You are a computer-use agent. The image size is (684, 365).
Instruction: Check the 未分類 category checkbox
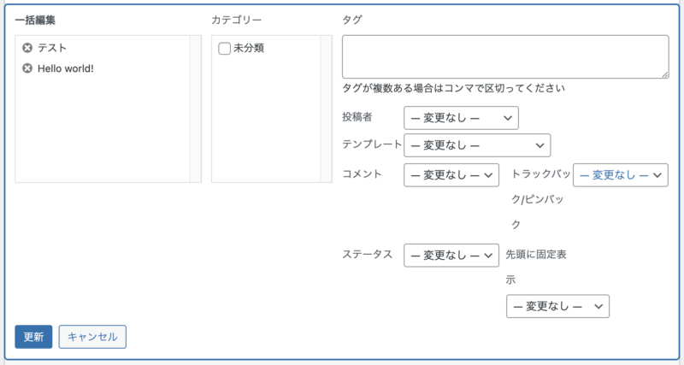click(x=224, y=48)
